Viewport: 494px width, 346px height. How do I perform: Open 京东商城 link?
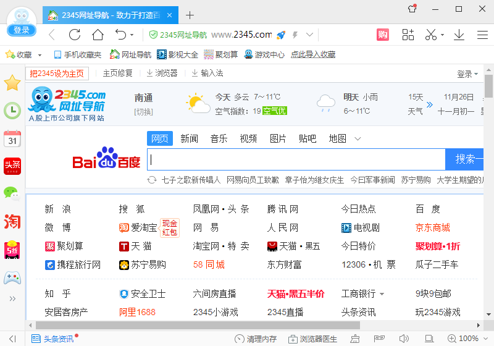(433, 227)
